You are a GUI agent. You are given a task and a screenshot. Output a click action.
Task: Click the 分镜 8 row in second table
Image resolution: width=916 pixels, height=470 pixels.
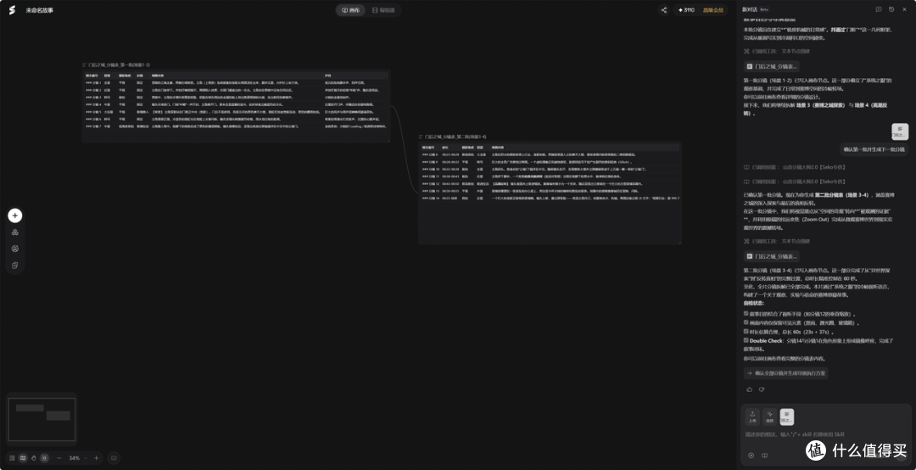550,155
